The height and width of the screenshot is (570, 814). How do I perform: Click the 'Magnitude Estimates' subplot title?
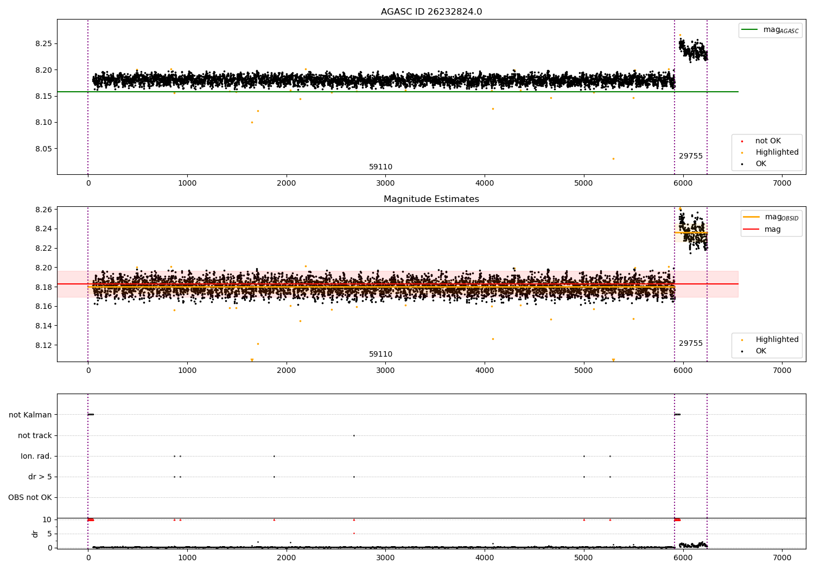431,199
